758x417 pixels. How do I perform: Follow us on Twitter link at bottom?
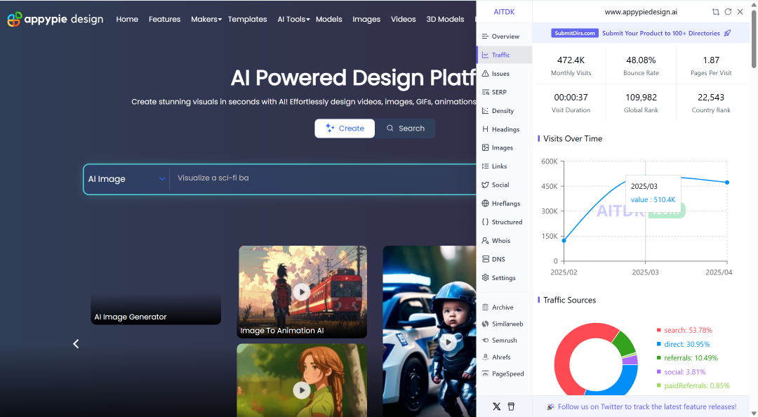[647, 407]
